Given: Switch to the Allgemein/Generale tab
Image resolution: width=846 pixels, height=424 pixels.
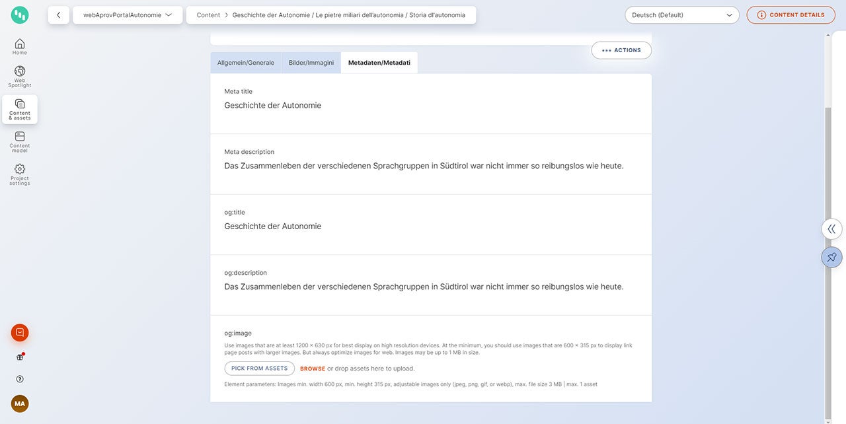Looking at the screenshot, I should pos(246,63).
